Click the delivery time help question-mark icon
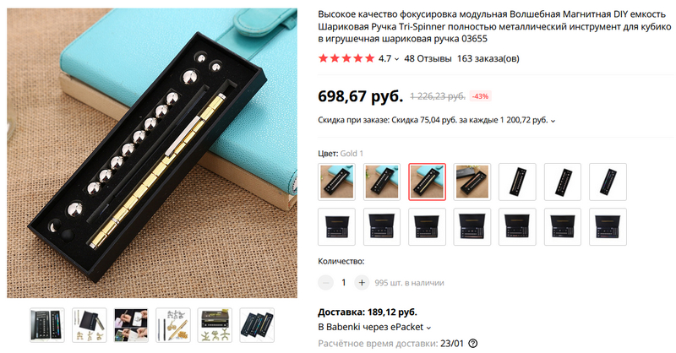 pyautogui.click(x=472, y=344)
